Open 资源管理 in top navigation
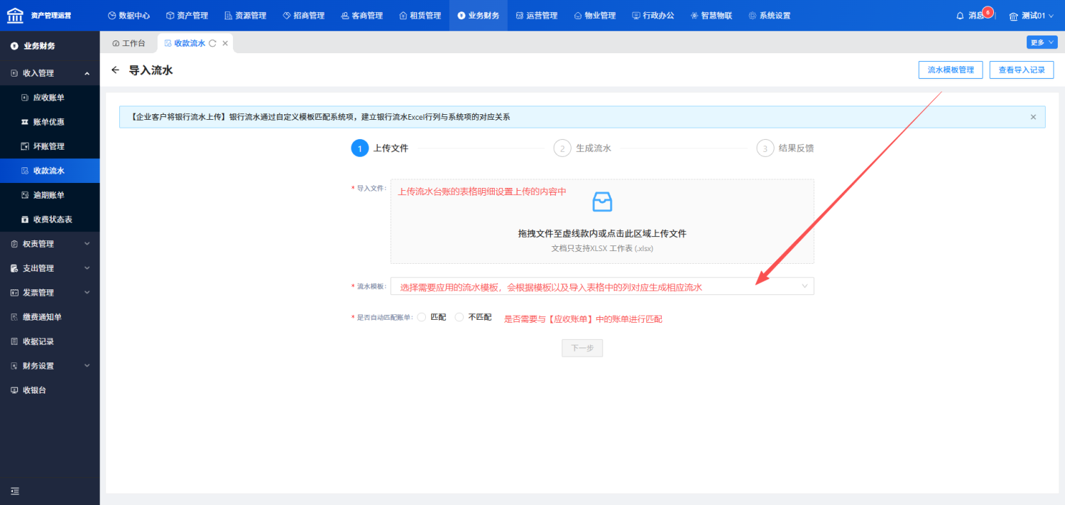 [x=245, y=16]
